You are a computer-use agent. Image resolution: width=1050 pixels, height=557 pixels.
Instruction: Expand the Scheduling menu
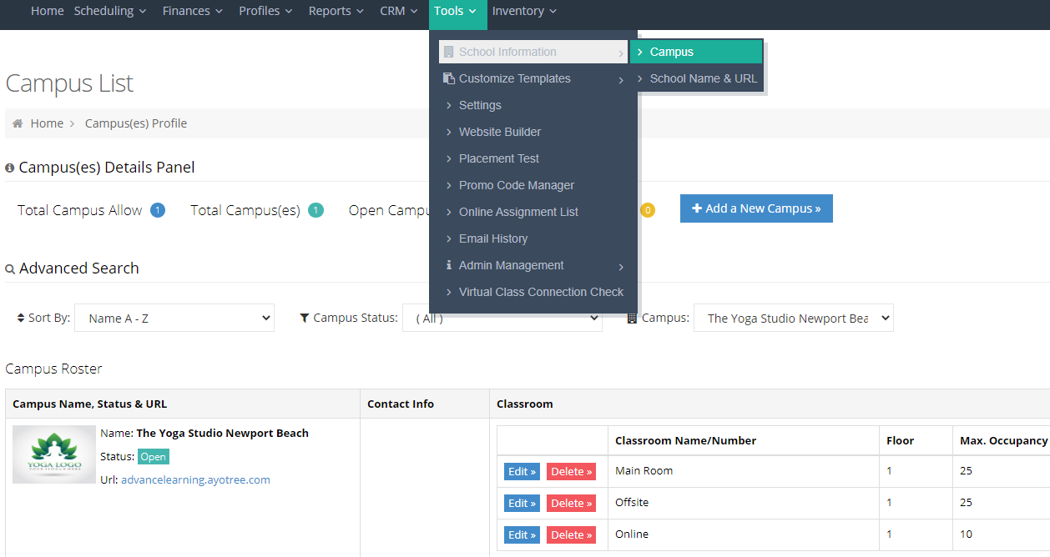tap(110, 11)
